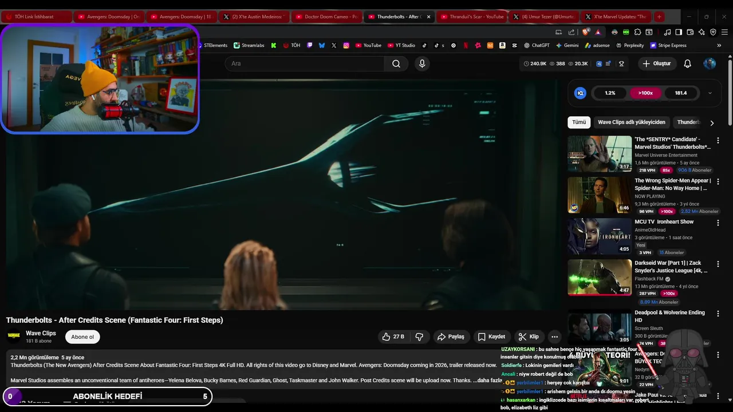This screenshot has height=412, width=733.
Task: Start voice search with microphone icon
Action: click(x=422, y=64)
